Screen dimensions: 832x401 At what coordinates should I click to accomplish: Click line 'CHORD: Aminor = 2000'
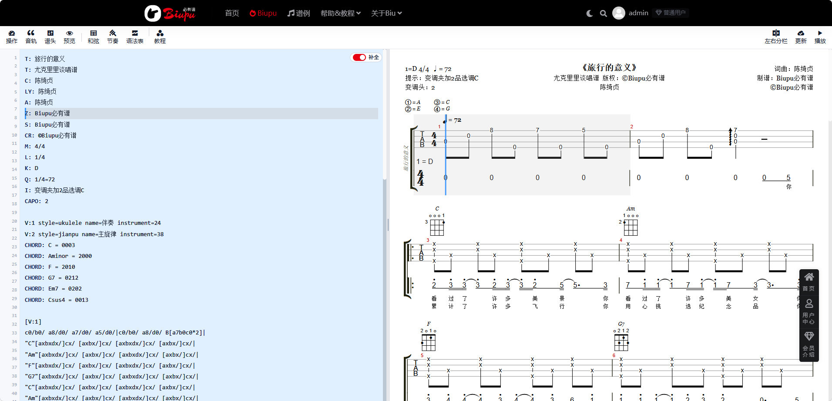click(x=58, y=256)
